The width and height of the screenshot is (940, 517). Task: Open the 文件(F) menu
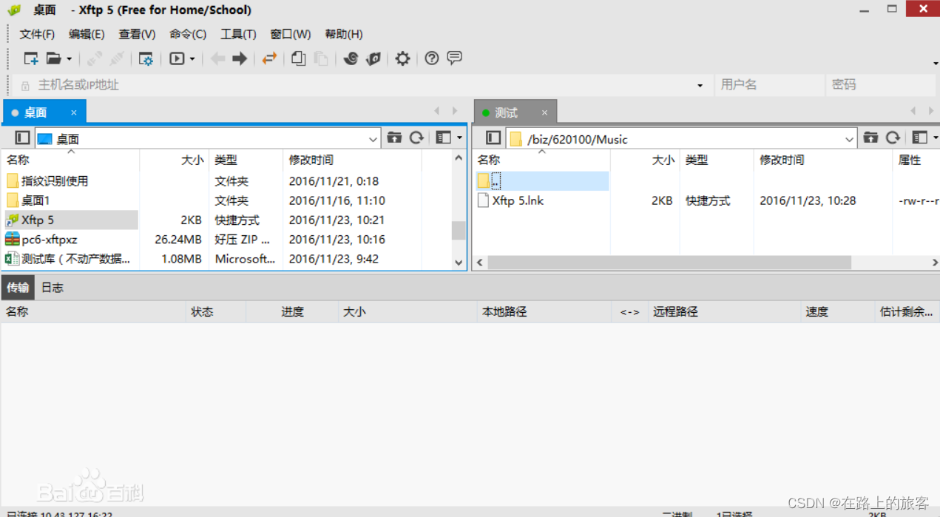click(37, 34)
